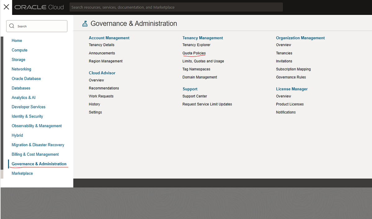The image size is (372, 219).
Task: Open Cloud Advisor Recommendations
Action: (x=104, y=88)
